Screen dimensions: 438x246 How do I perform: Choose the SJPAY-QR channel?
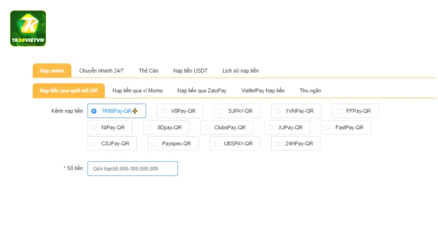(237, 111)
